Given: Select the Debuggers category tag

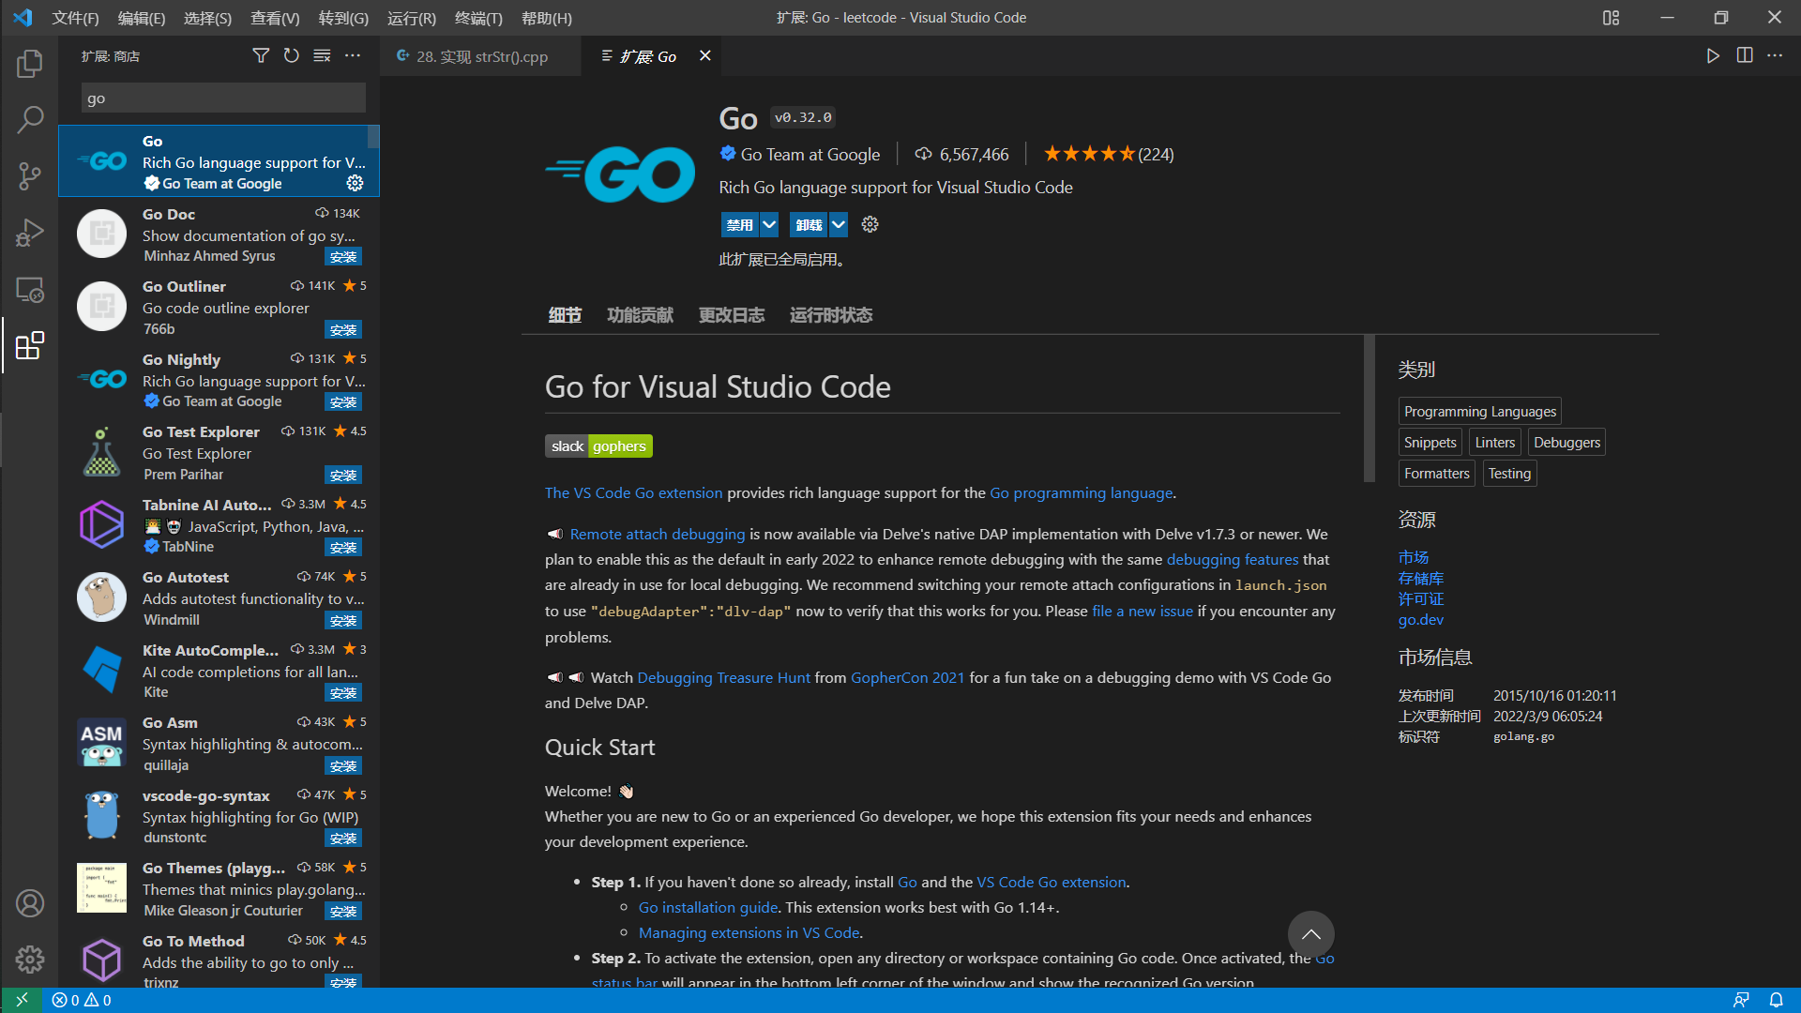Looking at the screenshot, I should 1566,443.
